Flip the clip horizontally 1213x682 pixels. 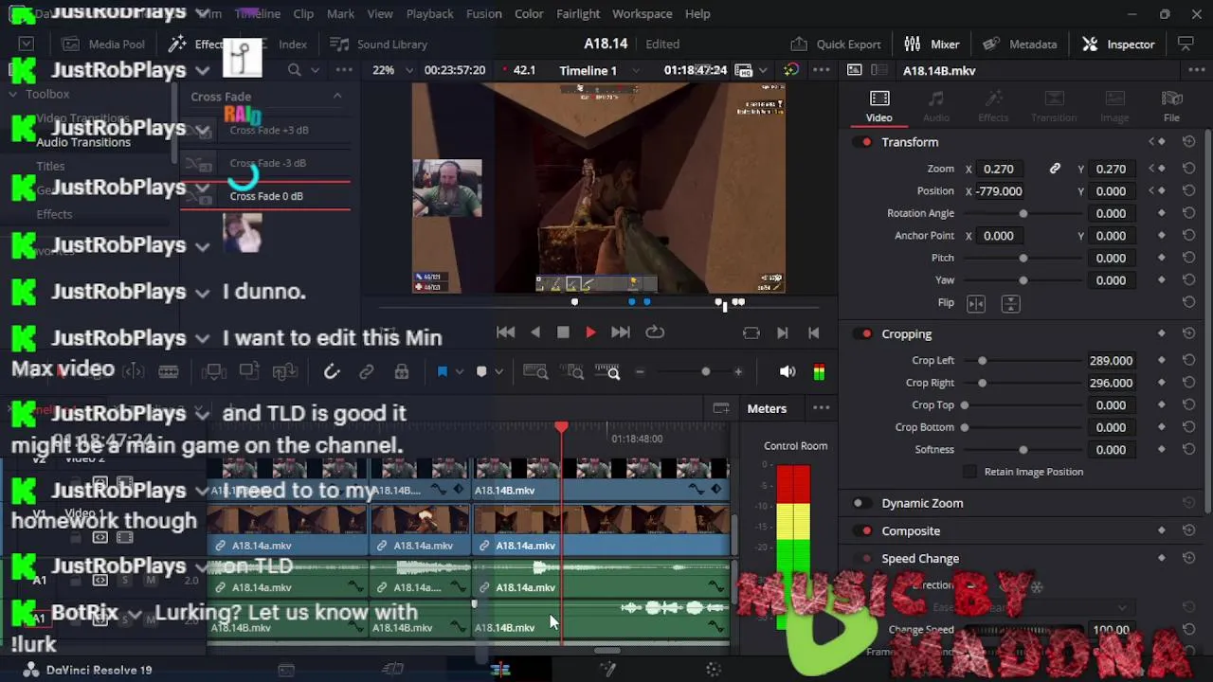point(976,303)
